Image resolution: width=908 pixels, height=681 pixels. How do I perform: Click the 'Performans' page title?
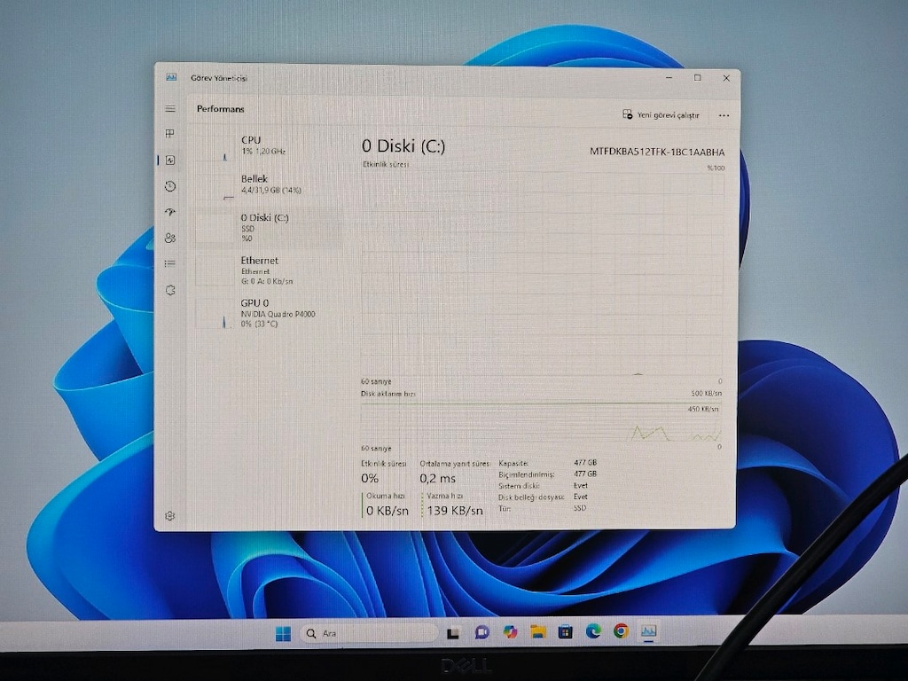pos(221,109)
